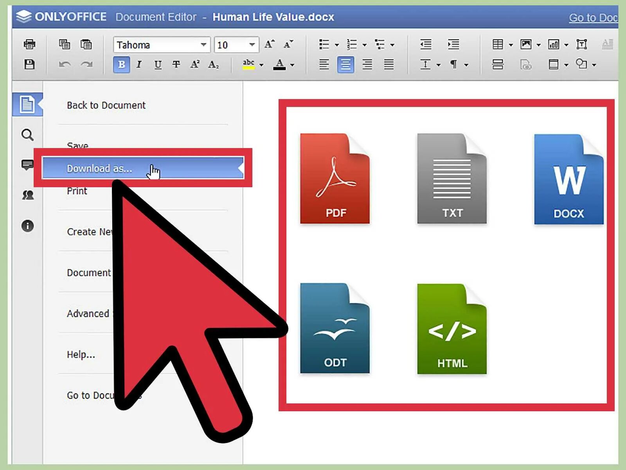Click the Redo arrow icon
The width and height of the screenshot is (626, 470).
[x=86, y=64]
